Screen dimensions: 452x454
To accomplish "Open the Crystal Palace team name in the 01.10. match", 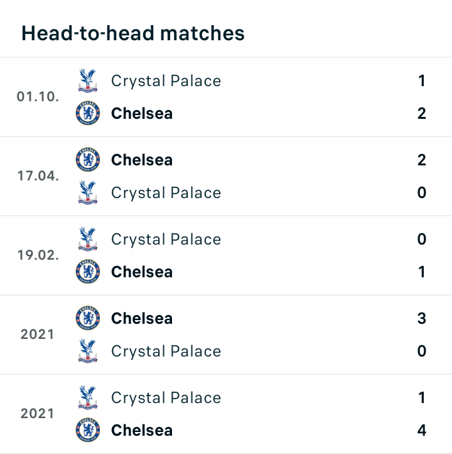I will tap(166, 80).
